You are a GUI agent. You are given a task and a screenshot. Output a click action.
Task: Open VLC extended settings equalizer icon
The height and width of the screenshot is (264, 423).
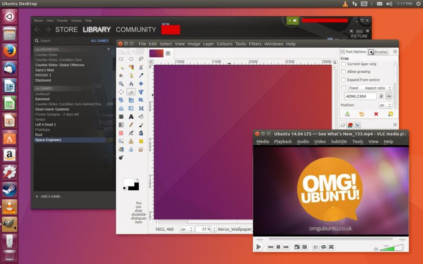[305, 247]
